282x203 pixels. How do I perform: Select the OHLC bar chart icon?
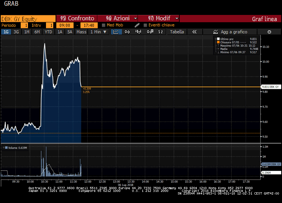click(x=161, y=32)
